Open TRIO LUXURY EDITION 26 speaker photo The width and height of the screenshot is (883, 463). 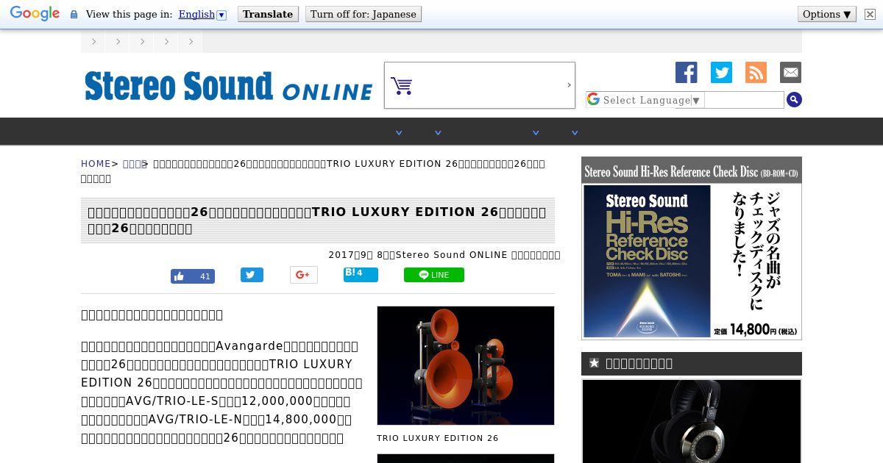click(466, 366)
